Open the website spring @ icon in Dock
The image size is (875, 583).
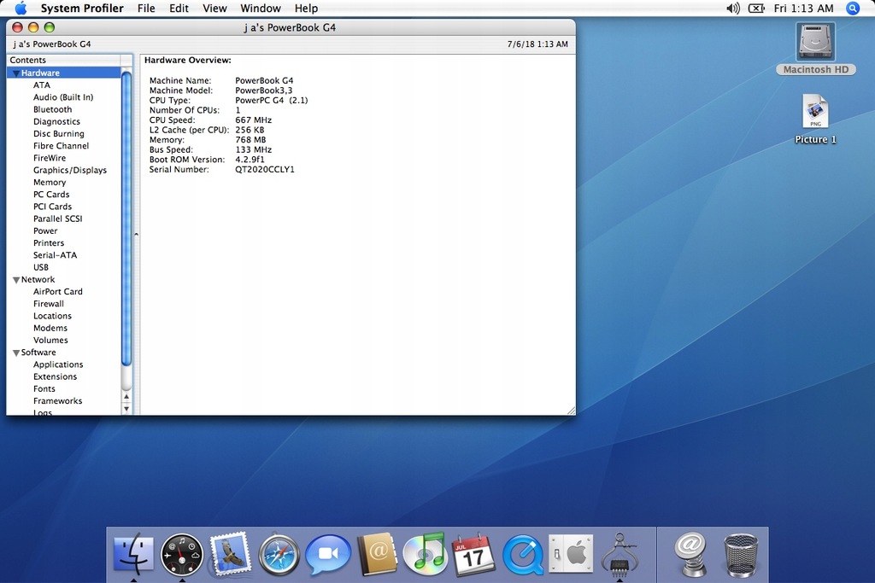pos(690,554)
